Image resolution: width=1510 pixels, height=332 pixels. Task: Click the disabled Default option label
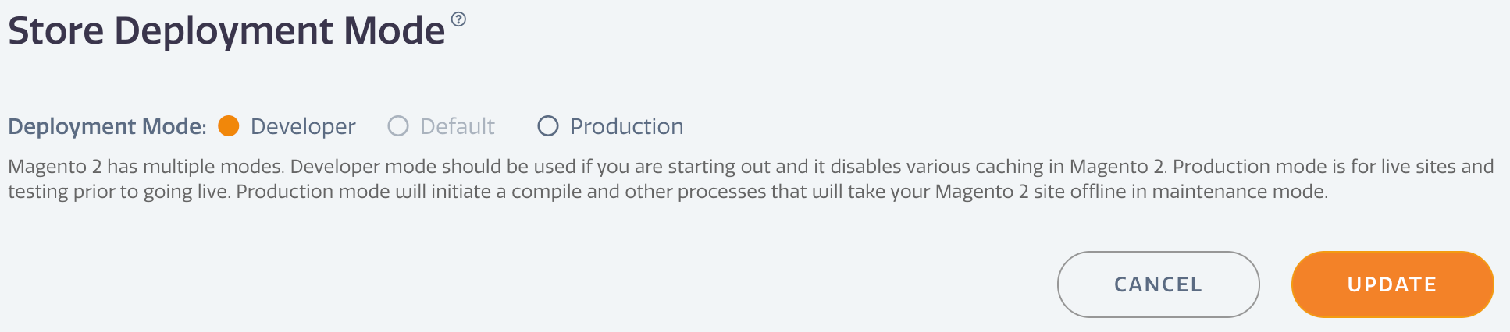(458, 126)
